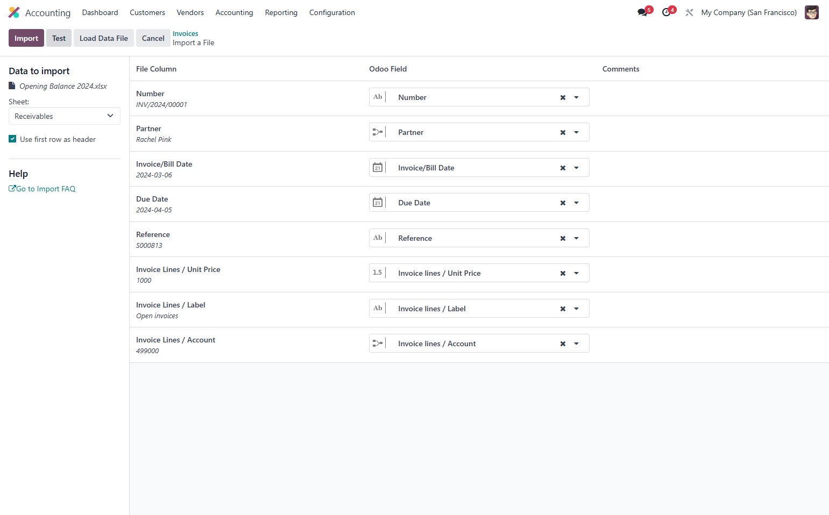
Task: Open the Customers menu
Action: click(147, 12)
